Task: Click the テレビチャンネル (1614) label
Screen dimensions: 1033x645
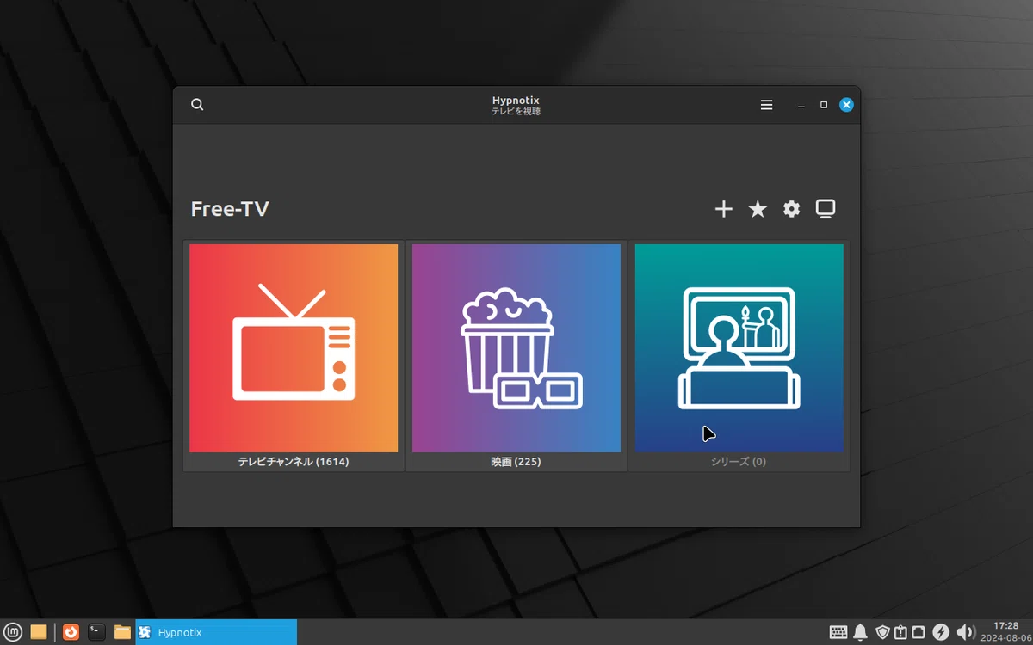Action: tap(294, 462)
